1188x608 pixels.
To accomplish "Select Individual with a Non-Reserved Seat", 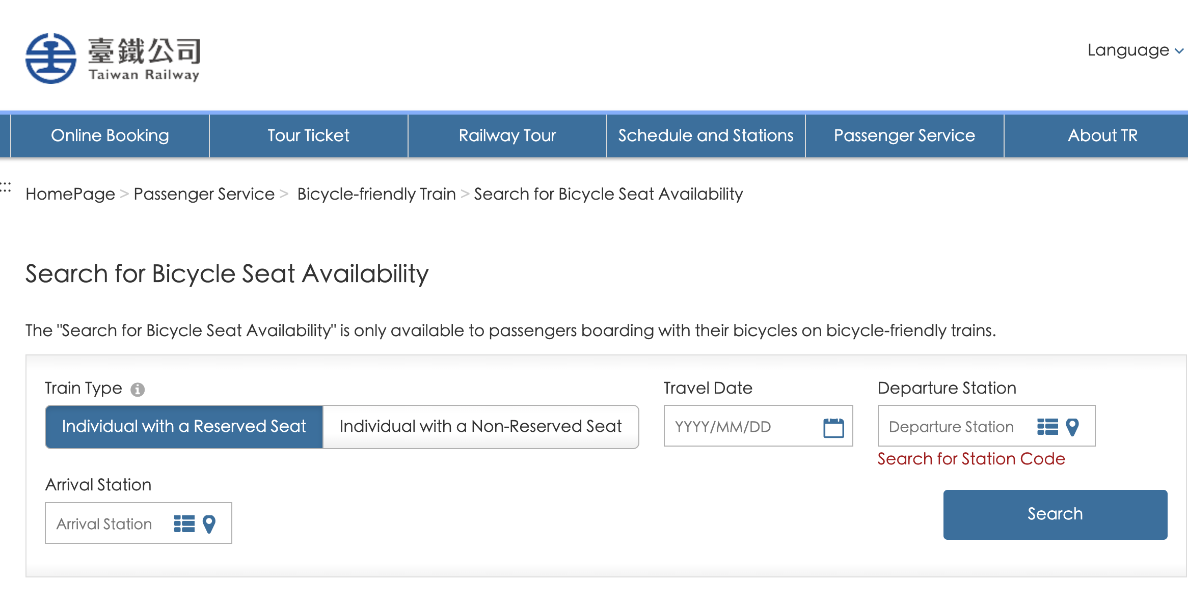I will (x=480, y=426).
